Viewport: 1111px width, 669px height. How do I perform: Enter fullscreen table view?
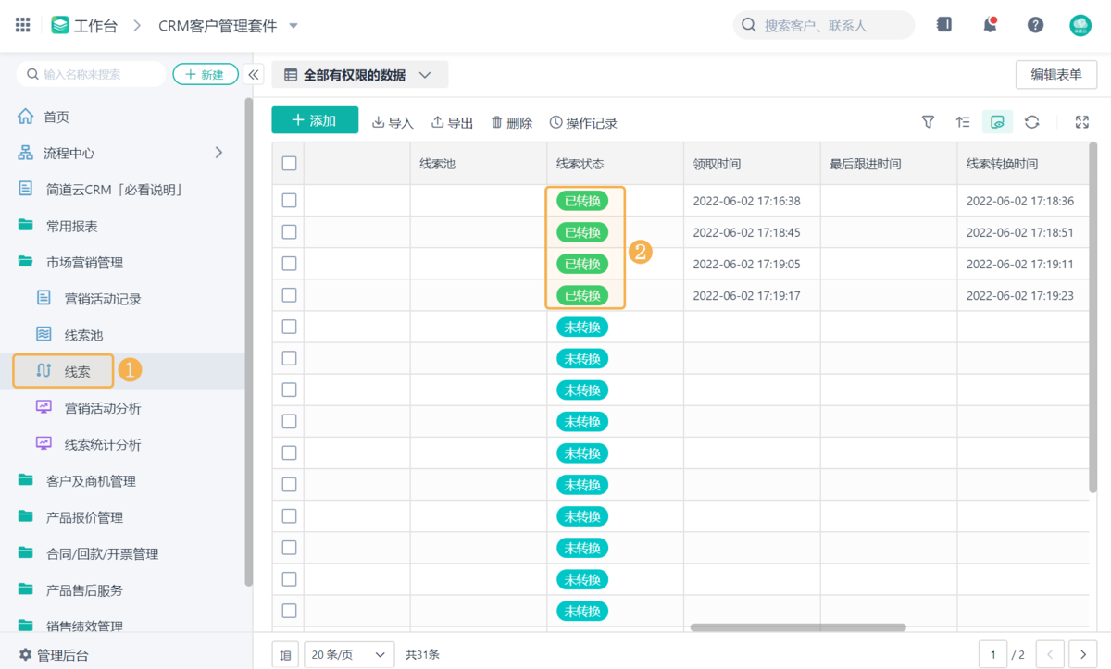tap(1081, 122)
